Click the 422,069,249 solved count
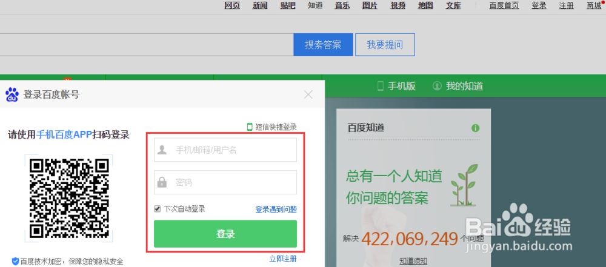 click(x=410, y=239)
